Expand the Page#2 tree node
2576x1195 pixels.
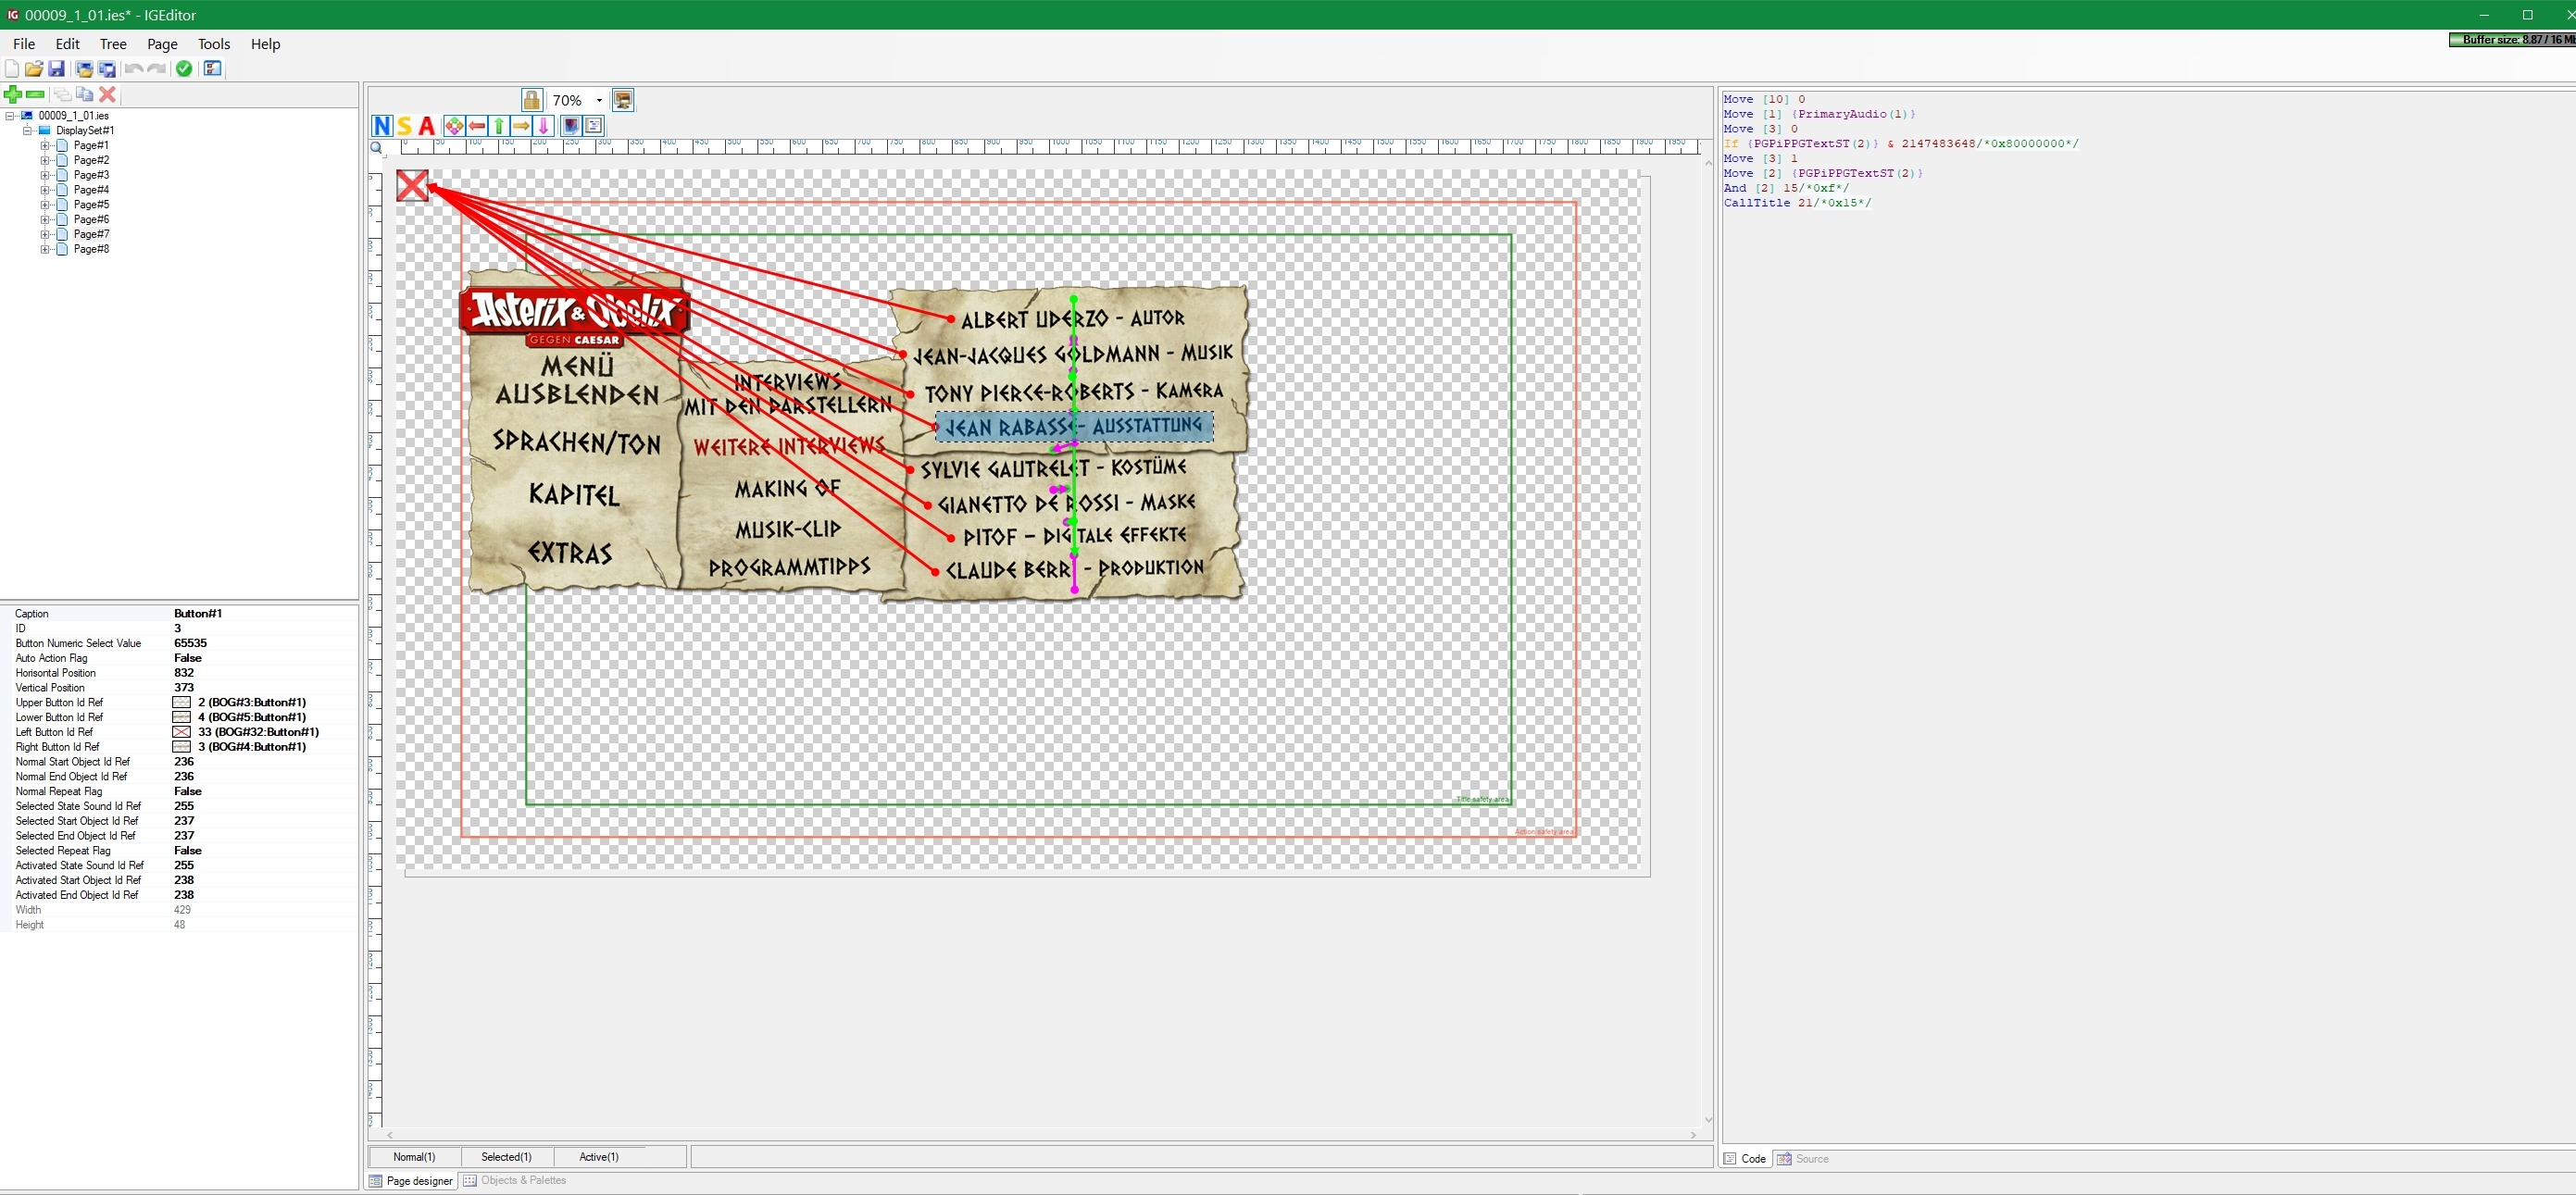point(45,160)
